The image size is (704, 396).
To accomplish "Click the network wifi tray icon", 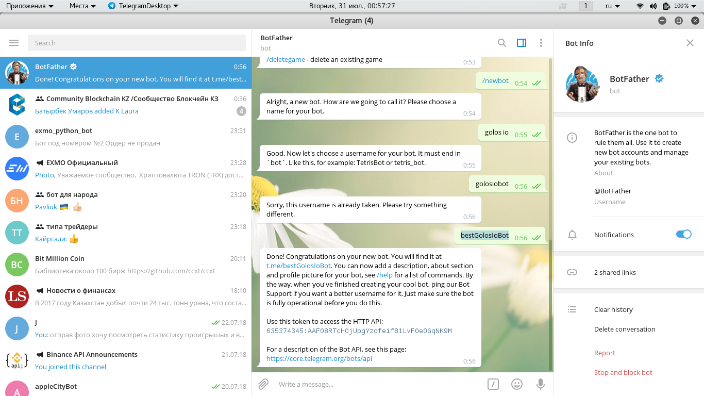I will point(640,6).
